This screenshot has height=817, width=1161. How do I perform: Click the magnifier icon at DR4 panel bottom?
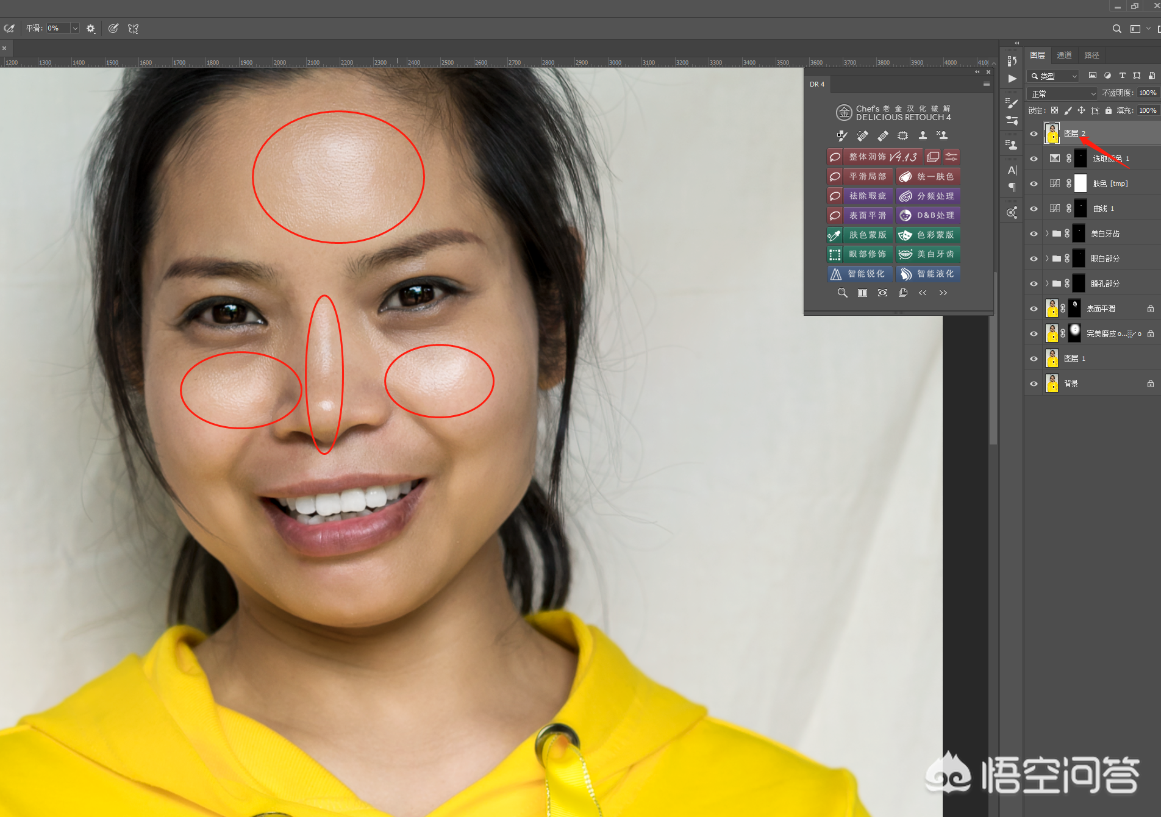pyautogui.click(x=842, y=293)
